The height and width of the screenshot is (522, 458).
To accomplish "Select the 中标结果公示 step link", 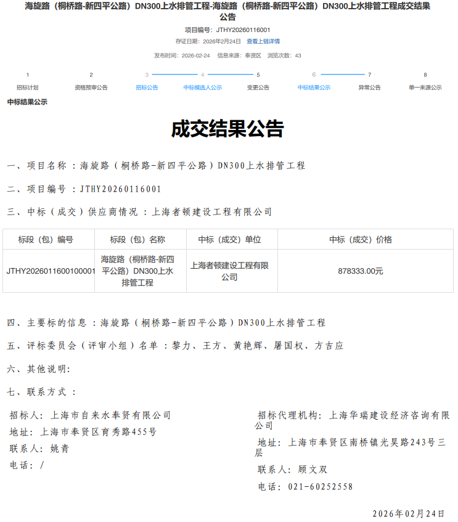I will point(314,88).
